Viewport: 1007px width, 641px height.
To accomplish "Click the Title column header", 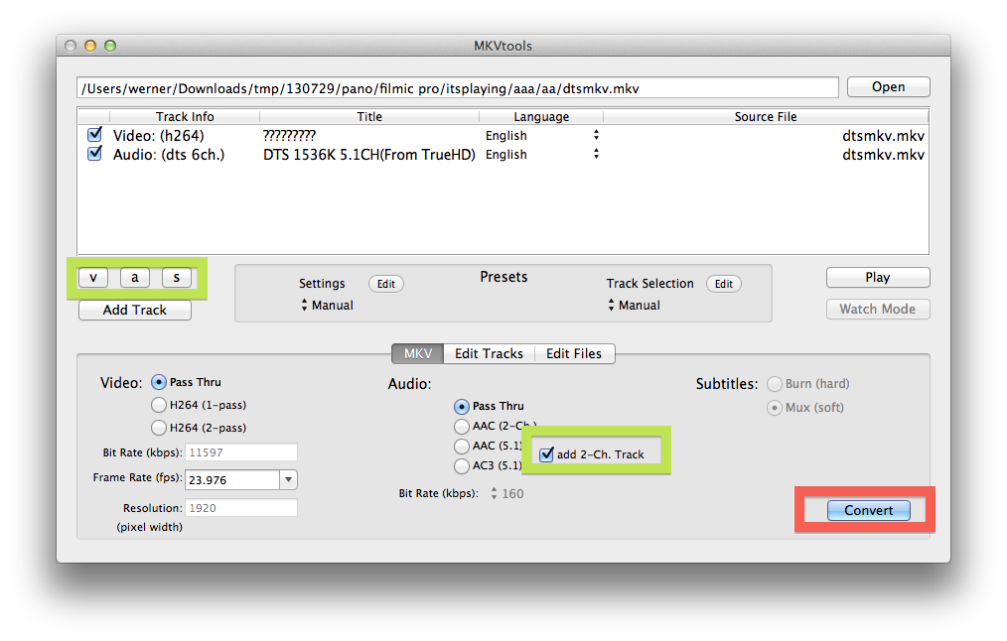I will [369, 117].
